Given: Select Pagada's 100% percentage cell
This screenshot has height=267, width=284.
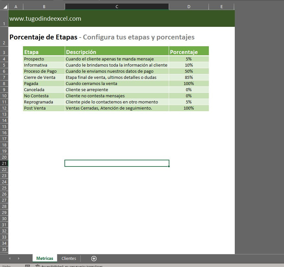Looking at the screenshot, I should point(189,83).
